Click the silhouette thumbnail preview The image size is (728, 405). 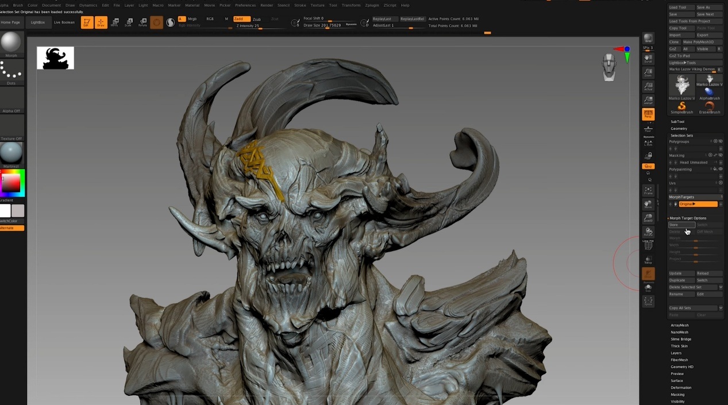[x=55, y=58]
